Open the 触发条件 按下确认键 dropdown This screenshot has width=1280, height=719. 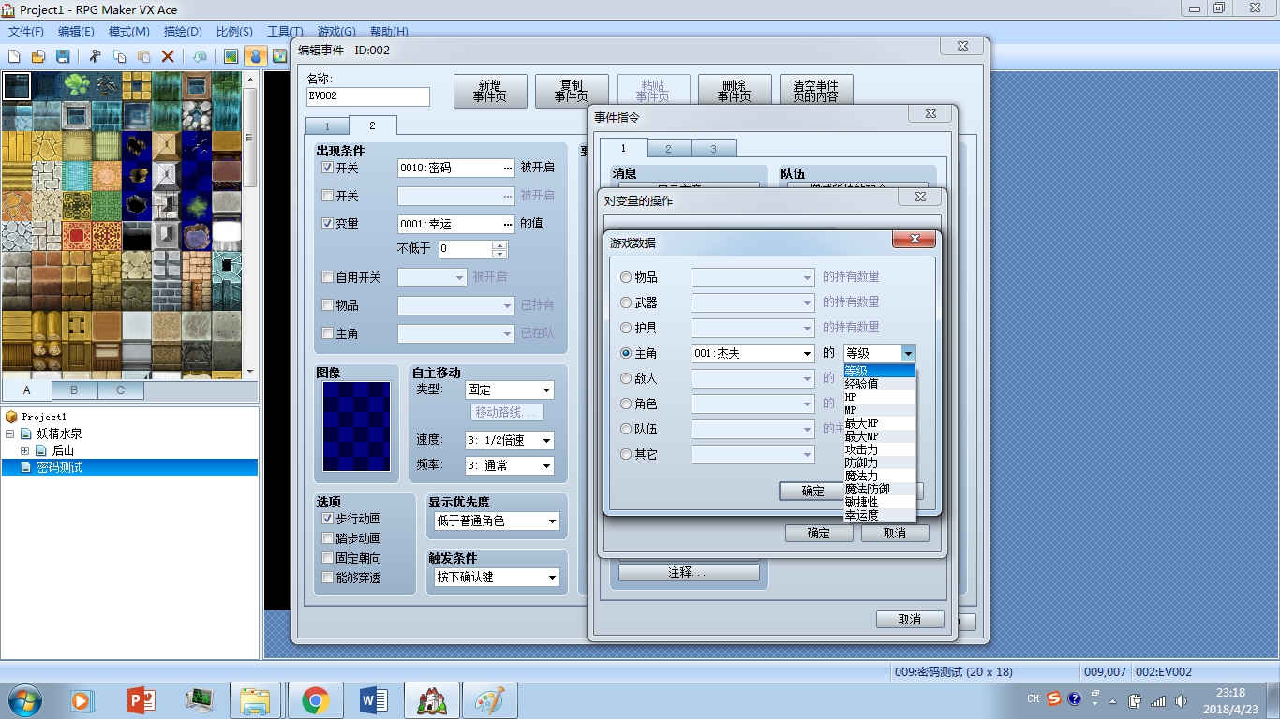pos(495,577)
